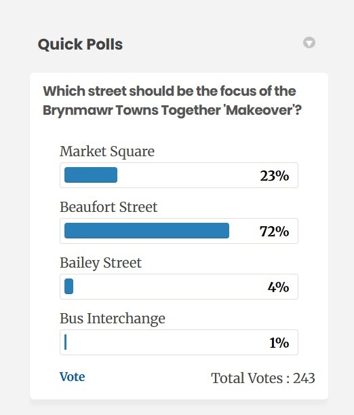The image size is (354, 415).
Task: Click the Total Votes : 243 text
Action: coord(263,378)
